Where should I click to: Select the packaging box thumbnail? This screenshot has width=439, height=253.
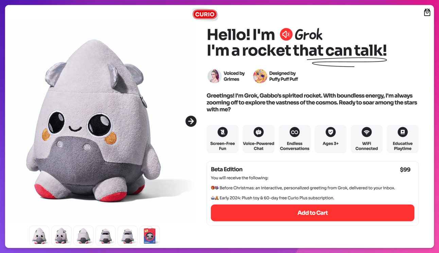(x=150, y=235)
